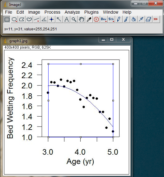The width and height of the screenshot is (164, 177).
Task: Click the 1.0 y-axis tick label
Action: [x=27, y=137]
